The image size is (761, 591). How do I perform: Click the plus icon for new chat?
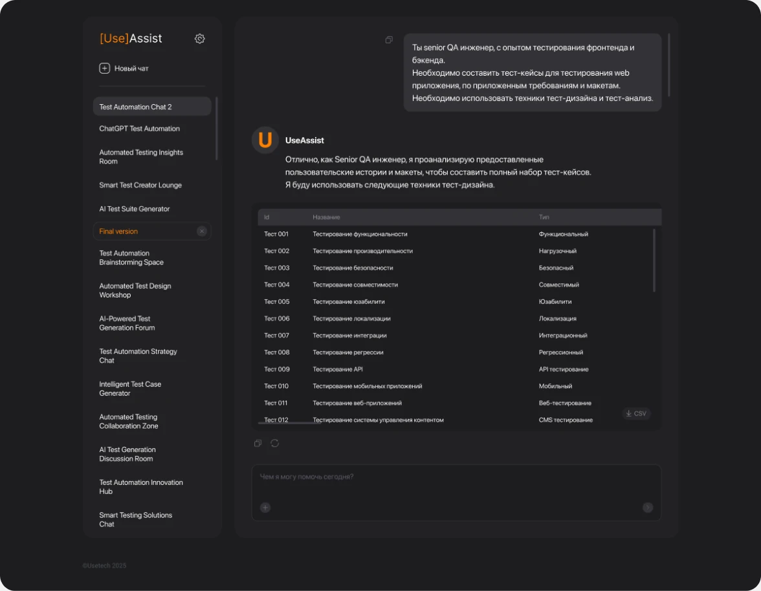[x=104, y=69]
